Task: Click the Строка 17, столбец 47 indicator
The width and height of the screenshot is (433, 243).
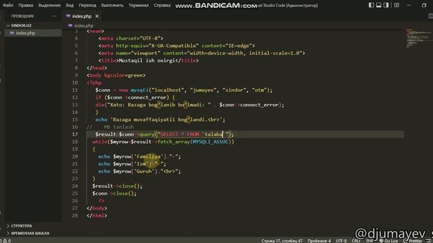Action: tap(282, 241)
